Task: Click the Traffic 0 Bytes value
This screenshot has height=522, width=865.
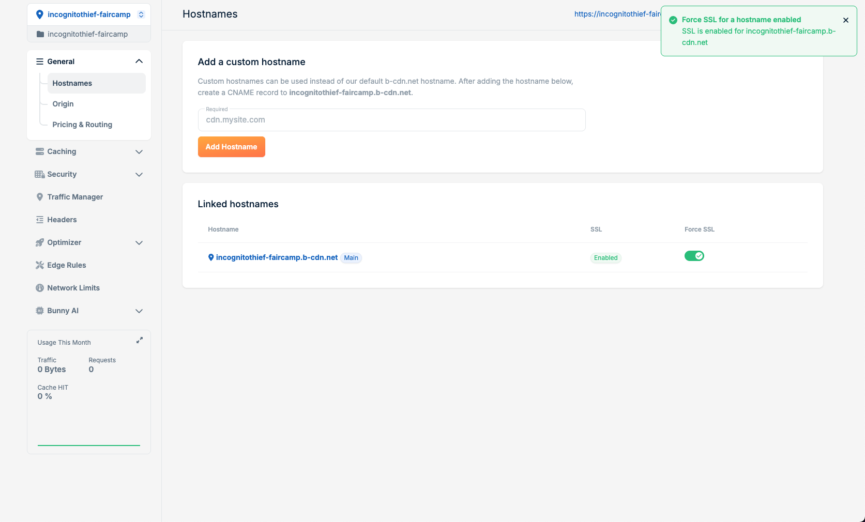Action: click(52, 370)
